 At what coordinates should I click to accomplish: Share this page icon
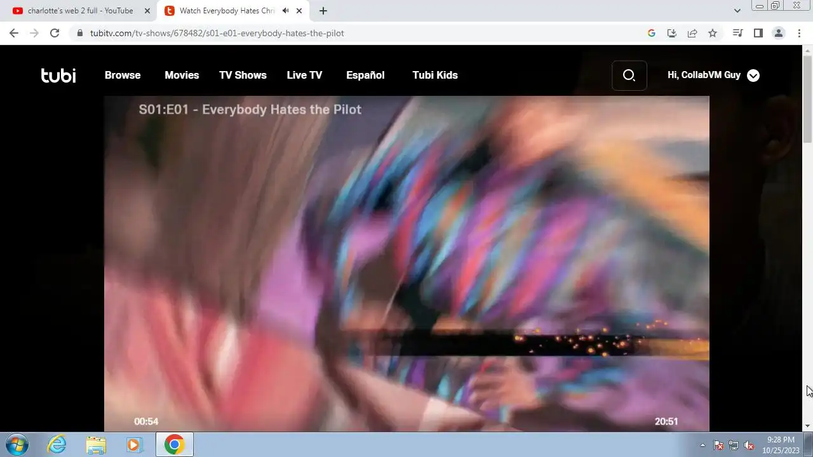tap(692, 33)
